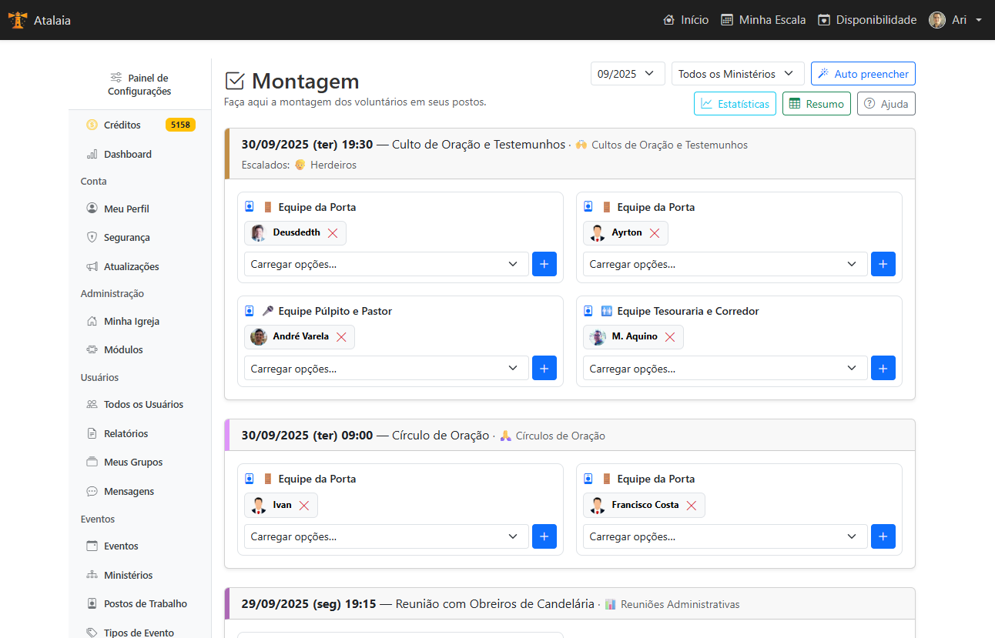This screenshot has height=638, width=995.
Task: Click the plus button under Ivan
Action: [544, 536]
